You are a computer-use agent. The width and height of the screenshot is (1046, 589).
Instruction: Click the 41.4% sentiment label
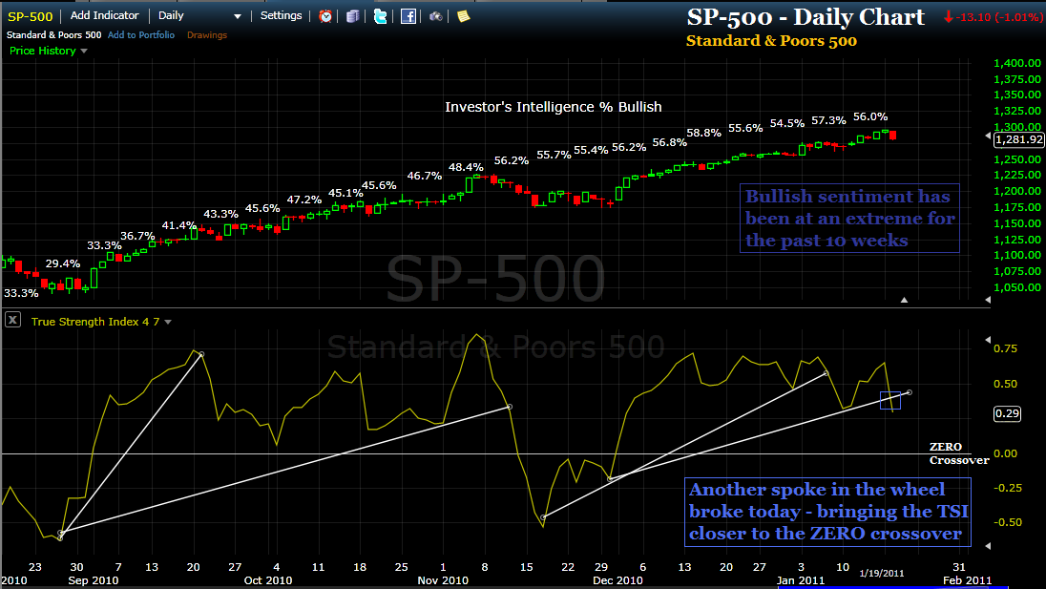coord(178,225)
